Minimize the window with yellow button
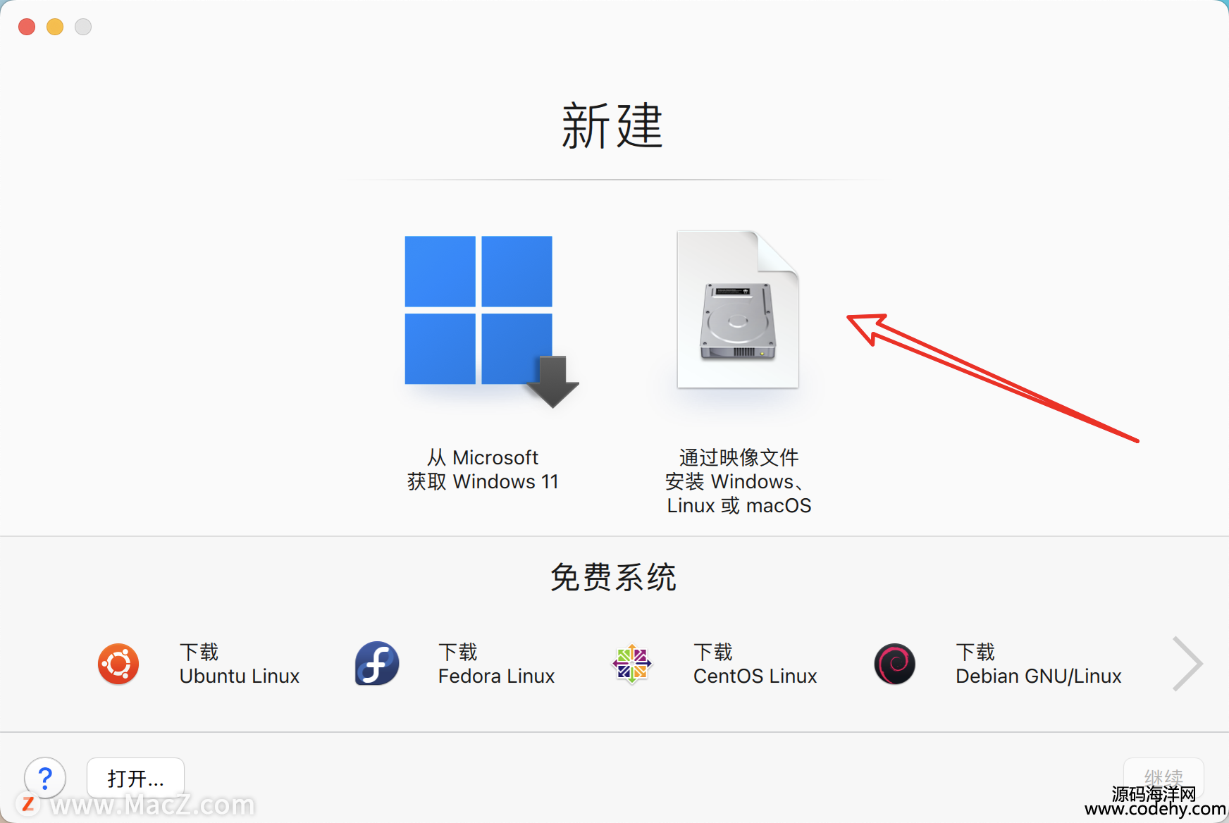The height and width of the screenshot is (823, 1229). [55, 27]
